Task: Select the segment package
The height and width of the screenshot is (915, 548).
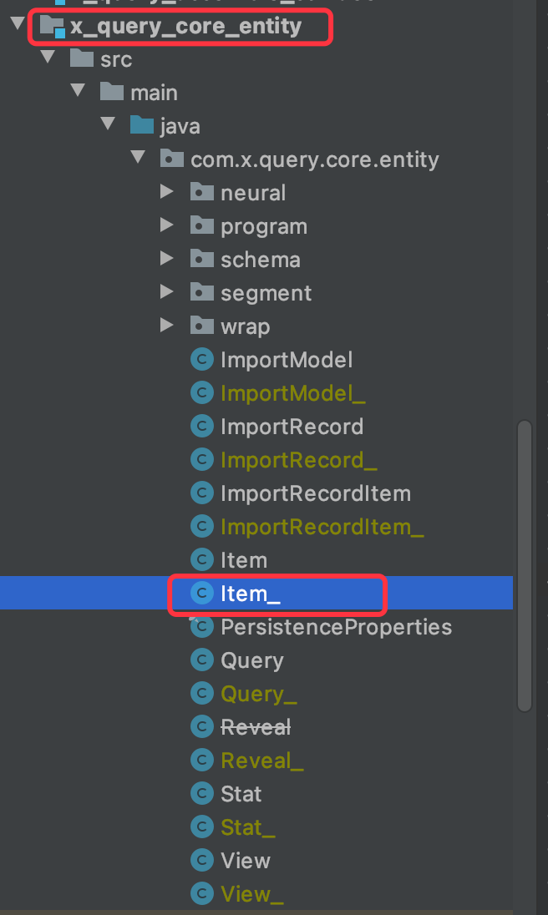Action: pyautogui.click(x=266, y=293)
